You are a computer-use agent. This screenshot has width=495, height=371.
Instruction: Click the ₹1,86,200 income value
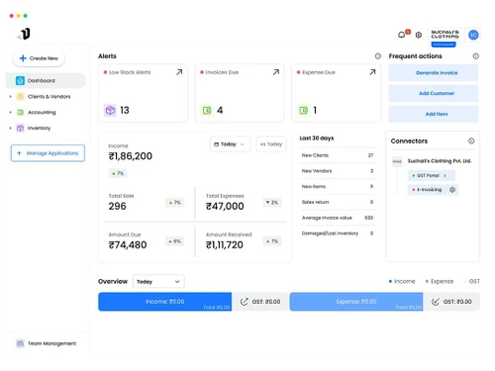(131, 156)
